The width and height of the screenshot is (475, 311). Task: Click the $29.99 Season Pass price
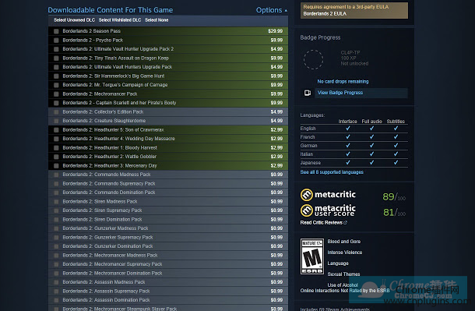(x=276, y=31)
